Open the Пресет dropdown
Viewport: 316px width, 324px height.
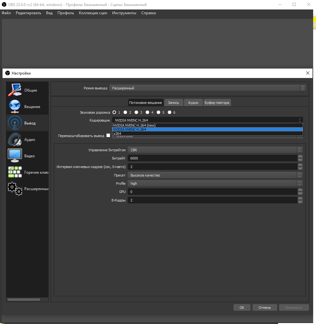coord(215,175)
